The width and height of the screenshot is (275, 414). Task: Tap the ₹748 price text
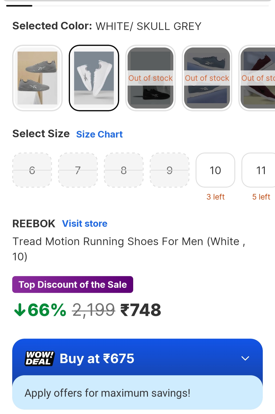click(141, 310)
